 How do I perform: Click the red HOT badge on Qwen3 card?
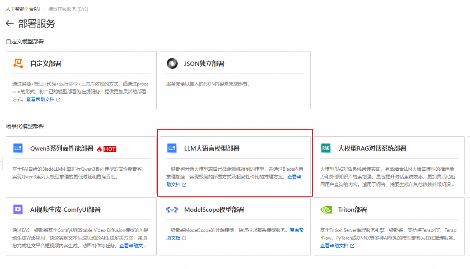point(110,149)
